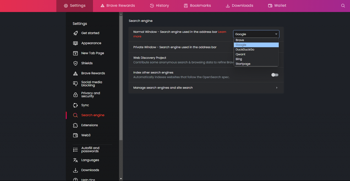Toggle Index other search engines switch

point(275,75)
